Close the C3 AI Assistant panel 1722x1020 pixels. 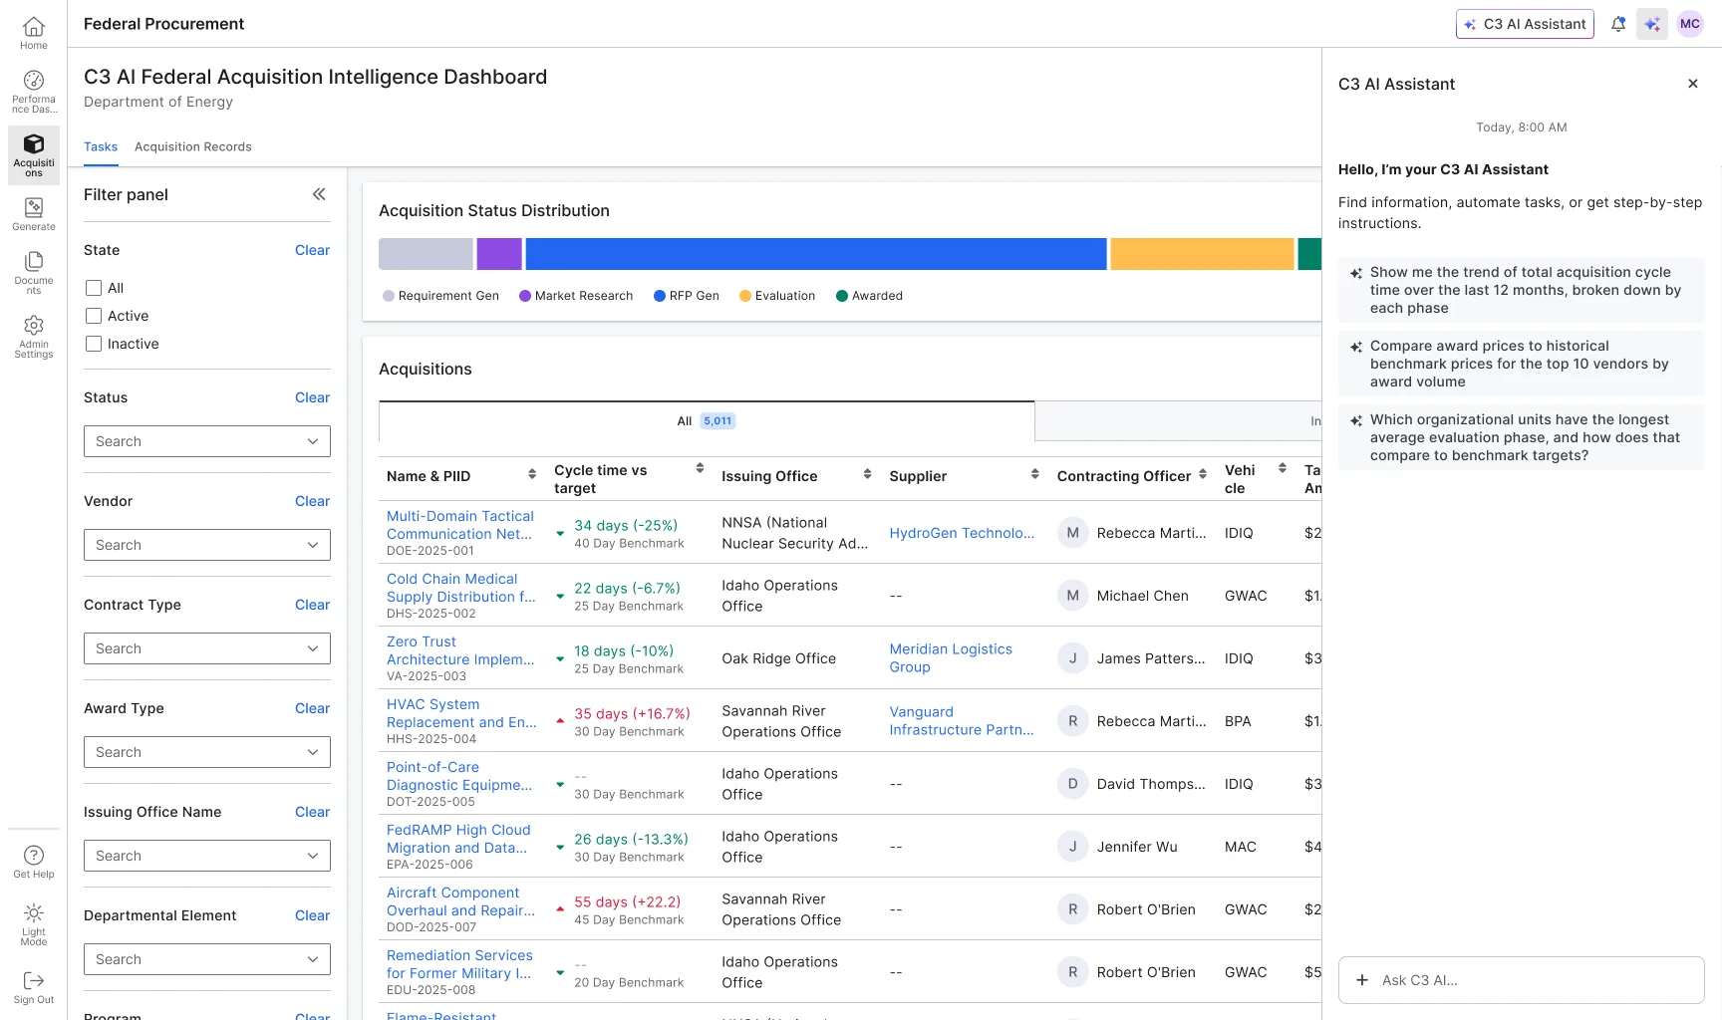(1693, 84)
